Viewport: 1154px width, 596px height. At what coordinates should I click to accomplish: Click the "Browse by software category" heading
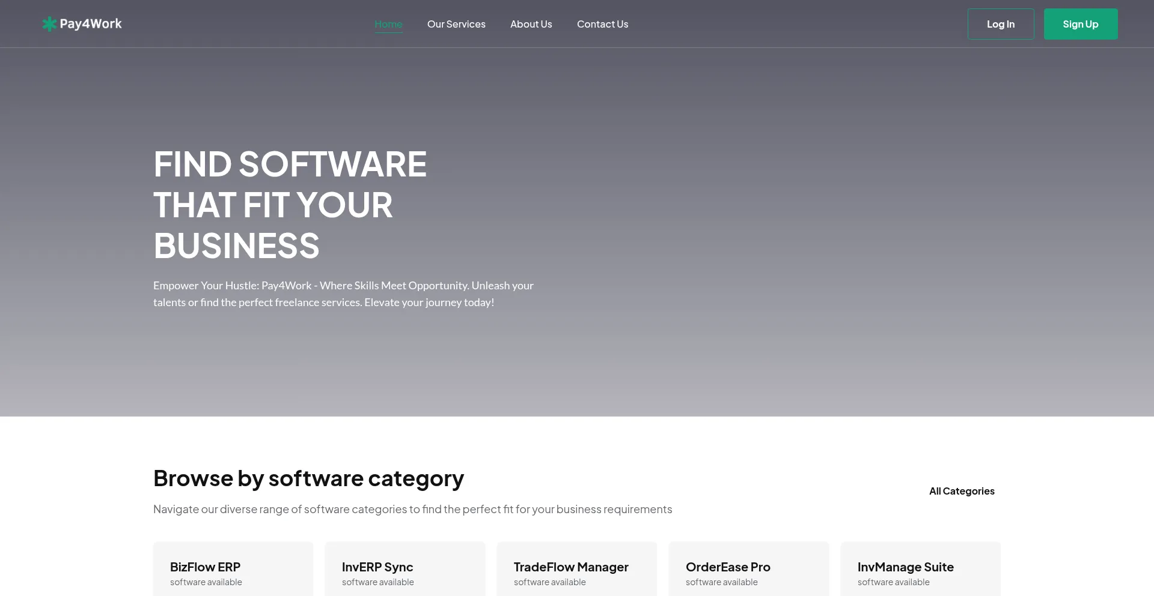click(308, 478)
